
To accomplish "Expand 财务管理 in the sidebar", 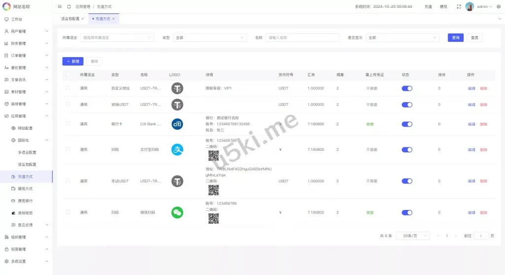I will point(26,43).
